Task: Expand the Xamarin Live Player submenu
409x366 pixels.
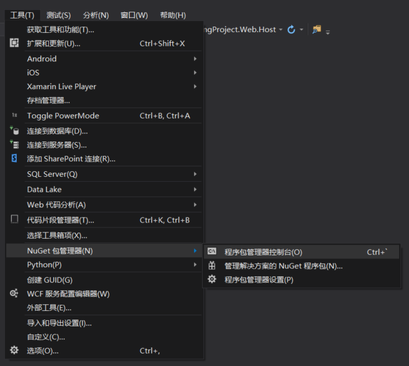Action: [x=104, y=87]
